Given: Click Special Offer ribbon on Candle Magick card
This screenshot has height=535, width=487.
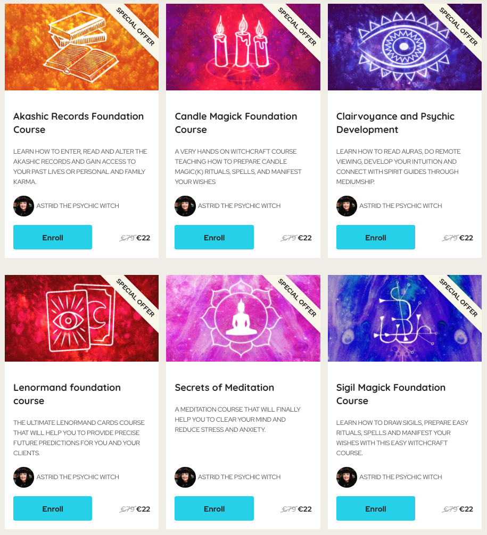Looking at the screenshot, I should coord(297,27).
